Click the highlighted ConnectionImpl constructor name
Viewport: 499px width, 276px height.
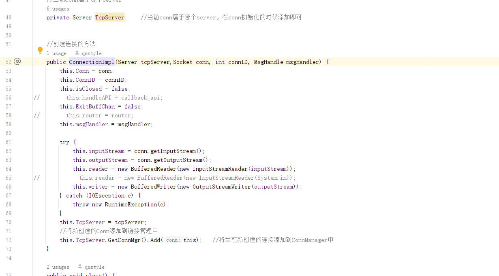coord(92,62)
